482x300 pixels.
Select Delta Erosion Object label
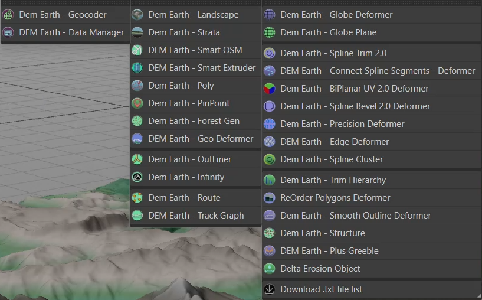coord(320,269)
